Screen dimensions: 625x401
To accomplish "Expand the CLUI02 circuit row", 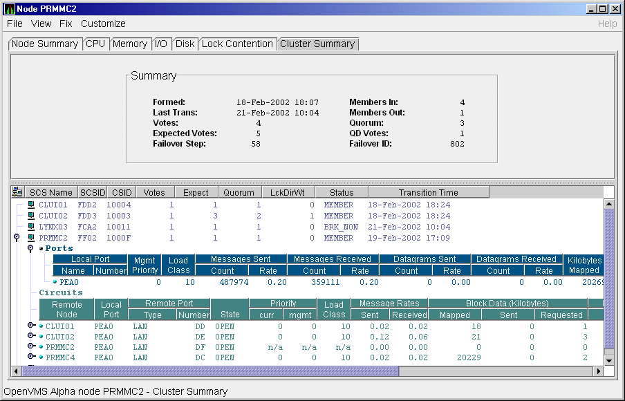I will tap(31, 336).
